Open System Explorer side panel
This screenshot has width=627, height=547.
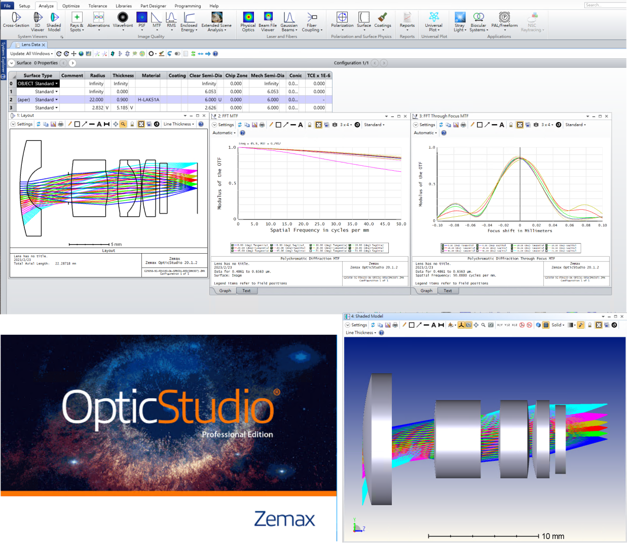pos(3,60)
